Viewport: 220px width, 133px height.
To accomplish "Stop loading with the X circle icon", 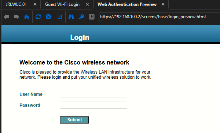I will point(48,17).
